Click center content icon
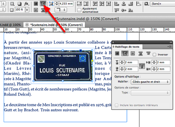 [x=108, y=4]
